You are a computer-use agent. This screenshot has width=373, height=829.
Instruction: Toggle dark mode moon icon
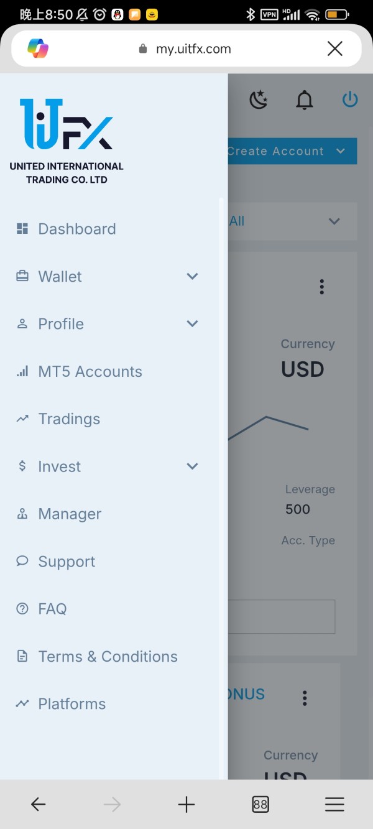[x=258, y=100]
